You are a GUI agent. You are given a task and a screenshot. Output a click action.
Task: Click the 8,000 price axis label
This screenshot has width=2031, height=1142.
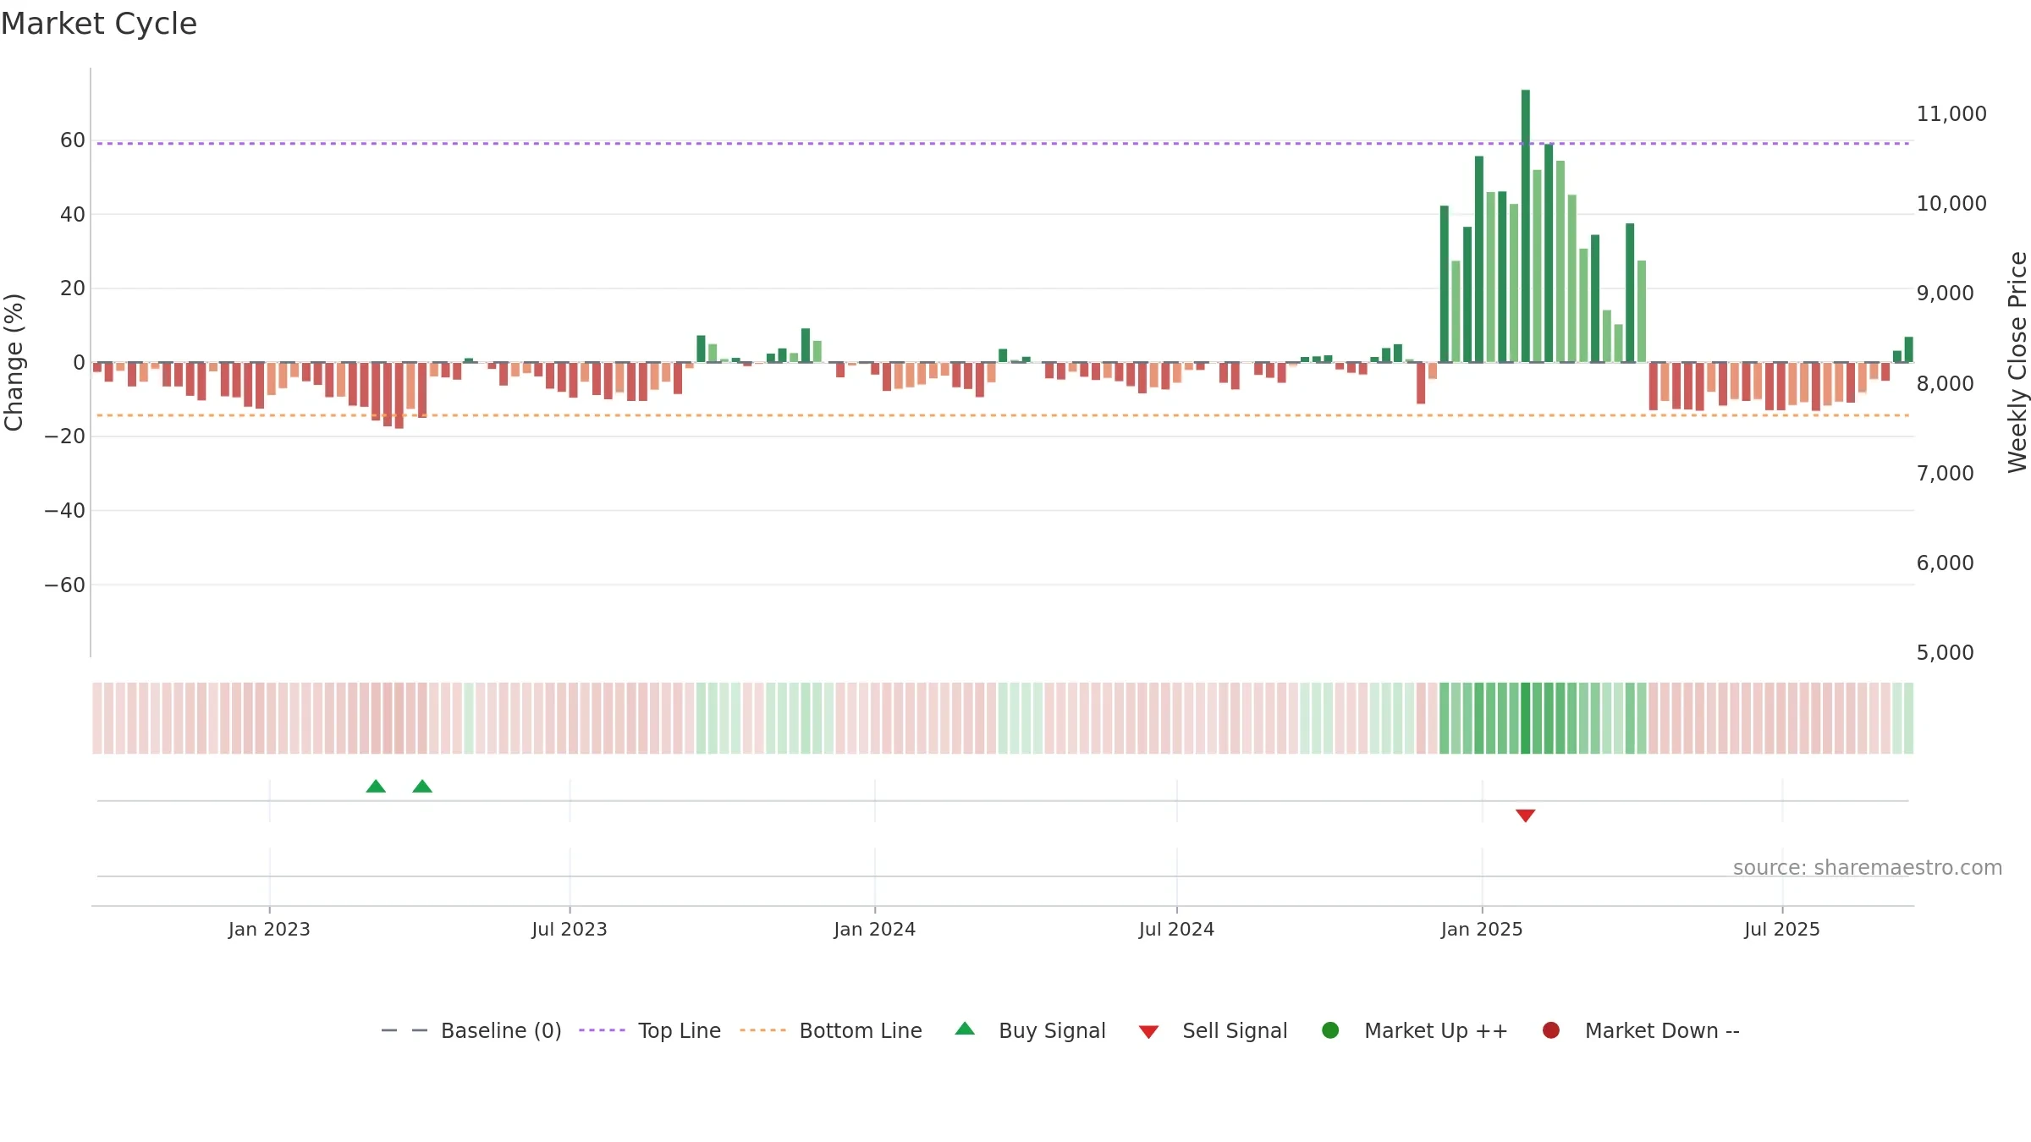pos(1946,384)
